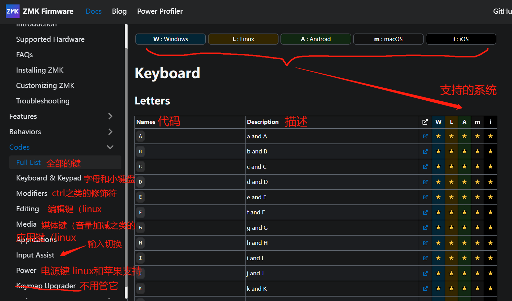
Task: Select W : Windows legend button
Action: click(x=170, y=39)
